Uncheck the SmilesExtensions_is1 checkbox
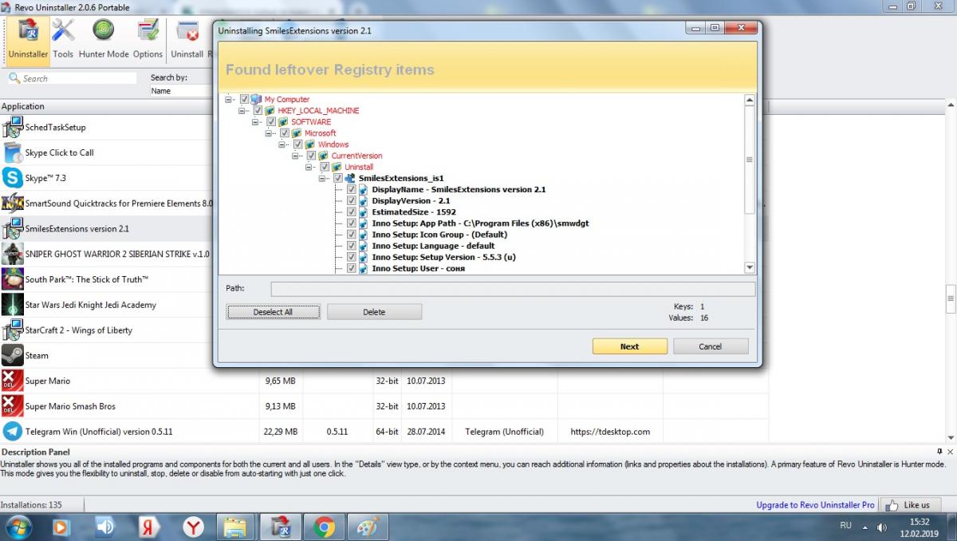The image size is (957, 541). (338, 179)
